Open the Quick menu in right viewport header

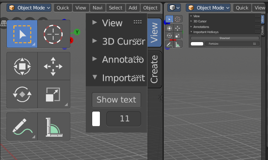pyautogui.click(x=242, y=8)
